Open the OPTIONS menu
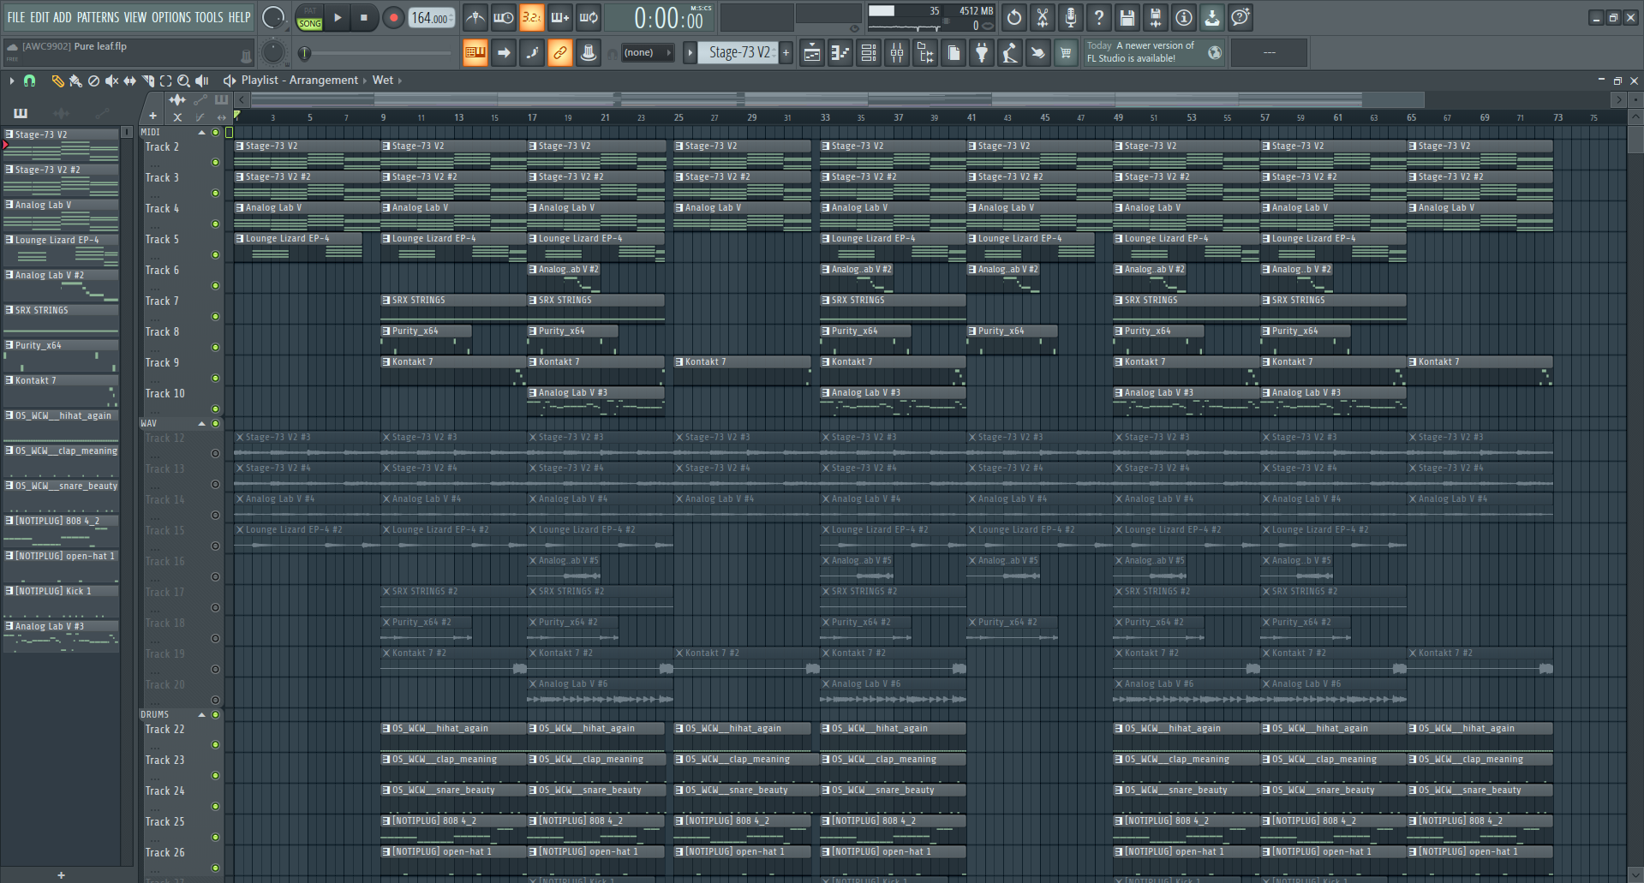The width and height of the screenshot is (1644, 883). coord(171,17)
